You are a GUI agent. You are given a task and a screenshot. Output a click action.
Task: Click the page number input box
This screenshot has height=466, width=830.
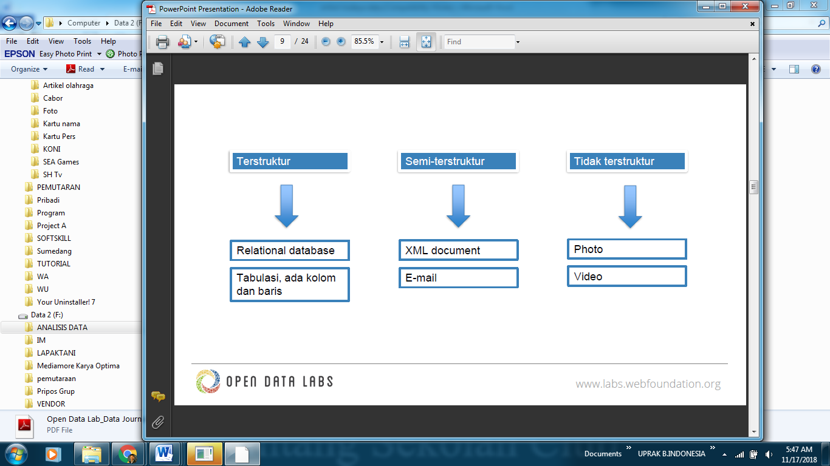click(282, 42)
